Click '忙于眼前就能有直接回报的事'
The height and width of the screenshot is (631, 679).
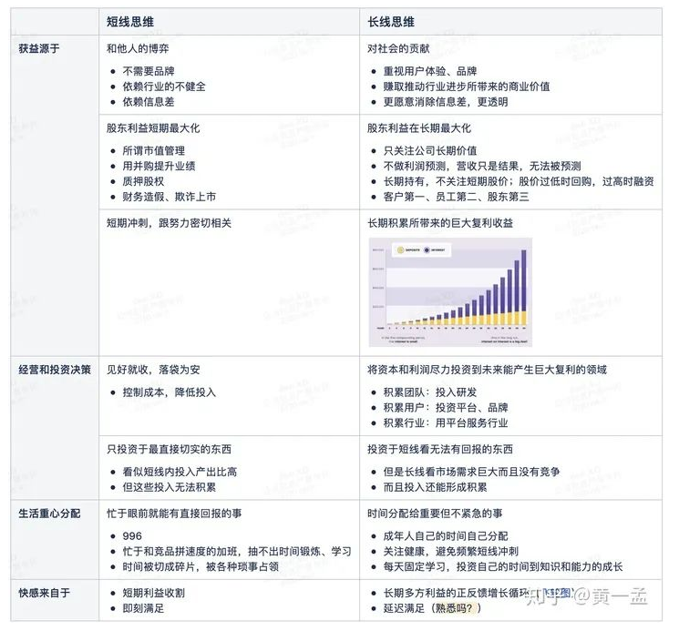click(x=174, y=514)
